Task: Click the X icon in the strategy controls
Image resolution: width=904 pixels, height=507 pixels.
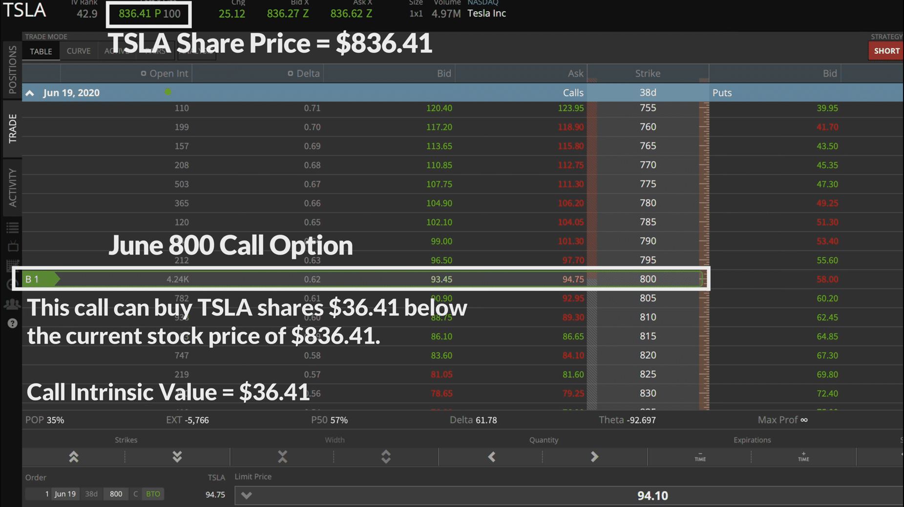Action: tap(282, 457)
